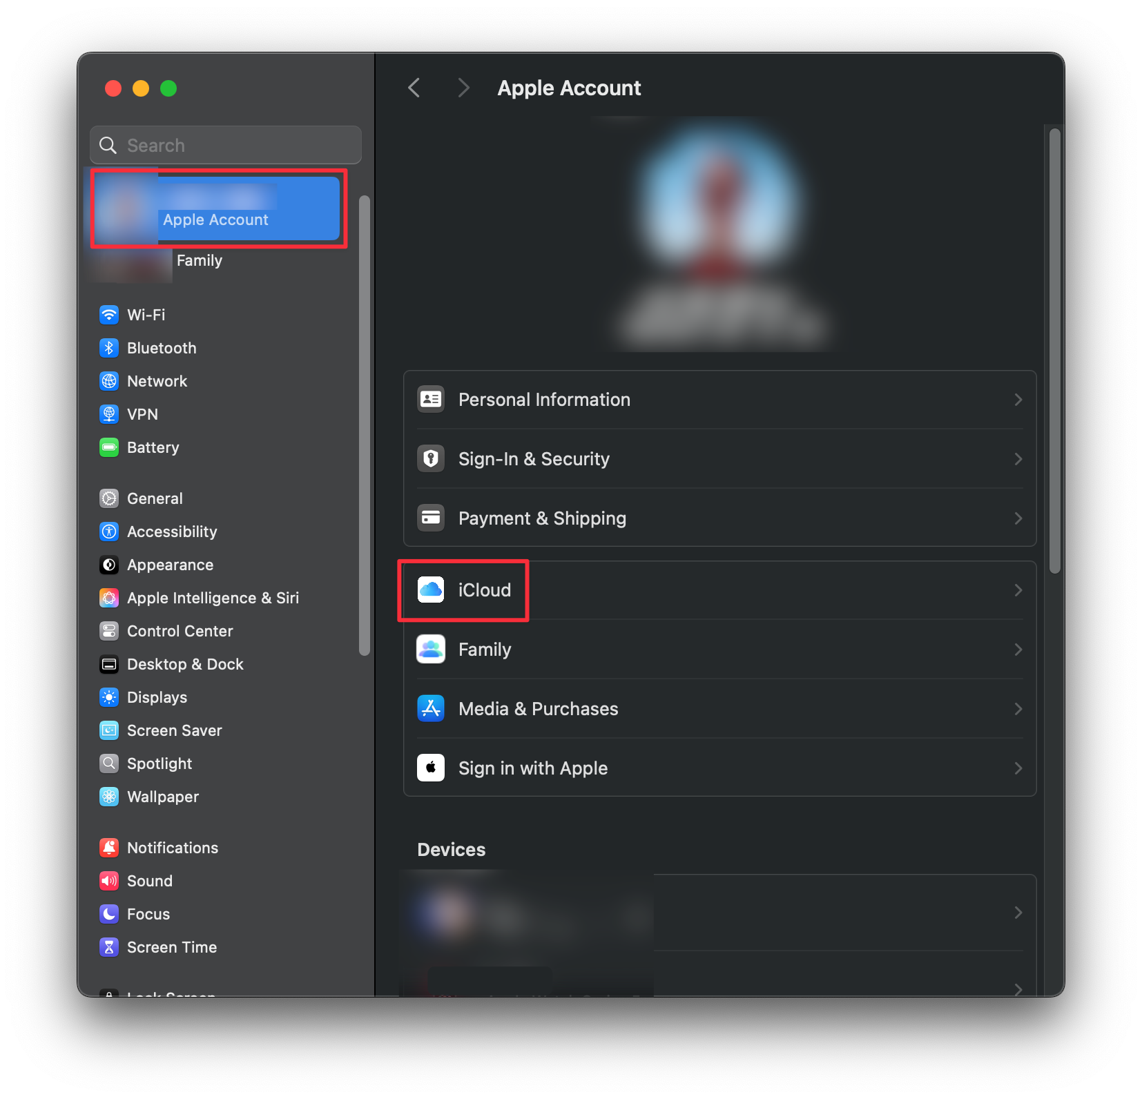Expand the Family row chevron in main panel
The image size is (1142, 1099).
(x=1018, y=650)
